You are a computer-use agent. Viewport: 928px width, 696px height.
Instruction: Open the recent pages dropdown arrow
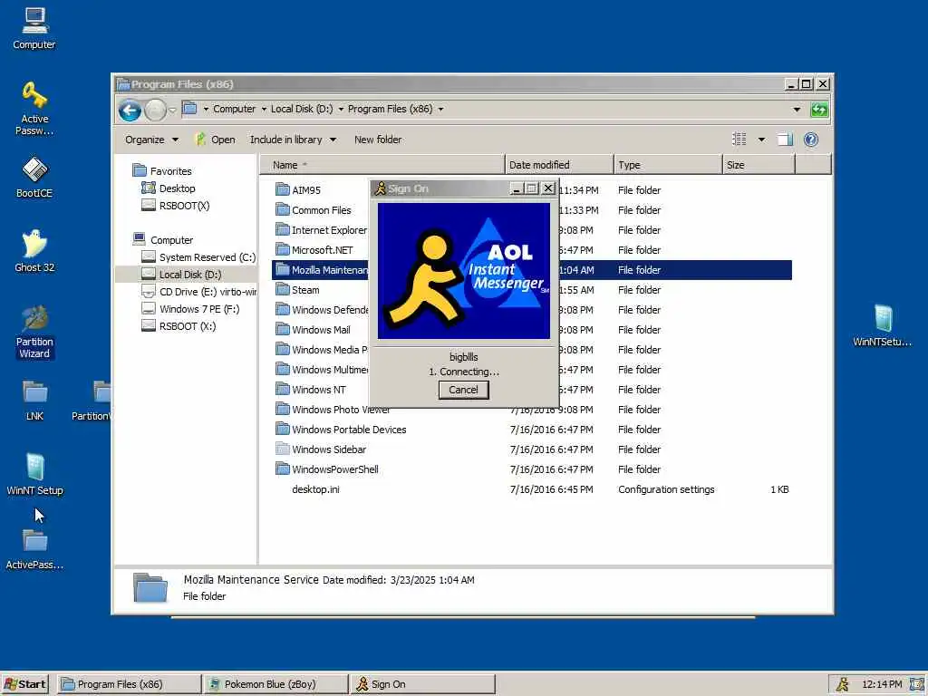coord(172,110)
